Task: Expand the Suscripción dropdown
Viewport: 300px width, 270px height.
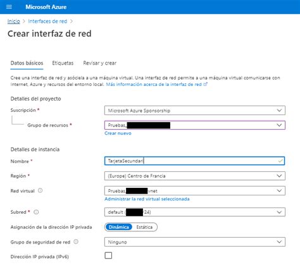Action: coord(195,111)
